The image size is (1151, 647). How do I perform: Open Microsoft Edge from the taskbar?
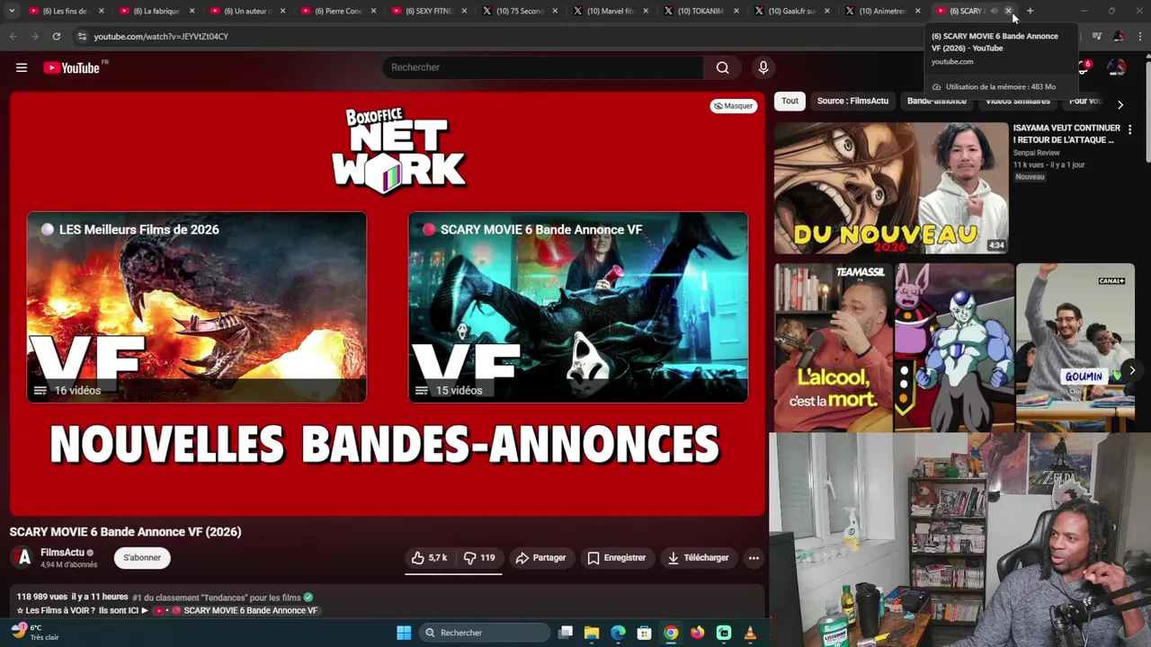(x=618, y=633)
